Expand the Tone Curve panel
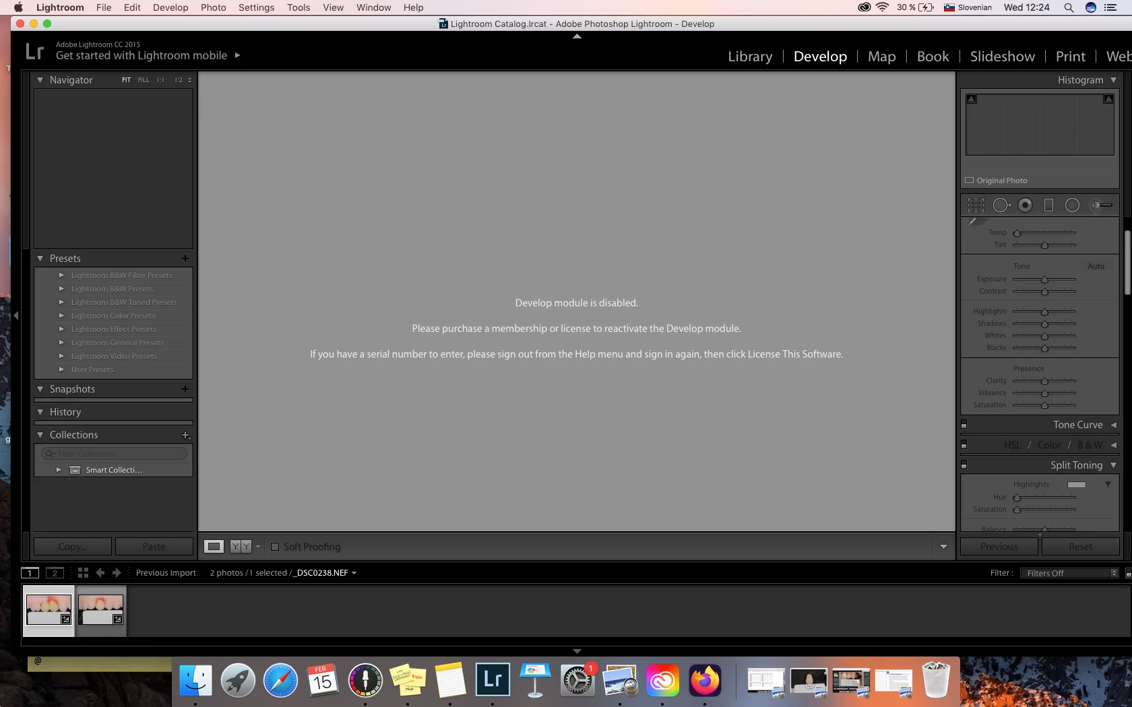Screen dimensions: 1132x707 [1113, 425]
